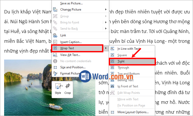Click the In Line with Text icon
The image size is (193, 116).
112,49
